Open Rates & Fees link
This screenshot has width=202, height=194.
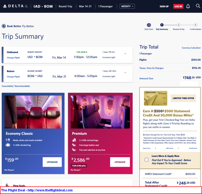[x=147, y=148]
